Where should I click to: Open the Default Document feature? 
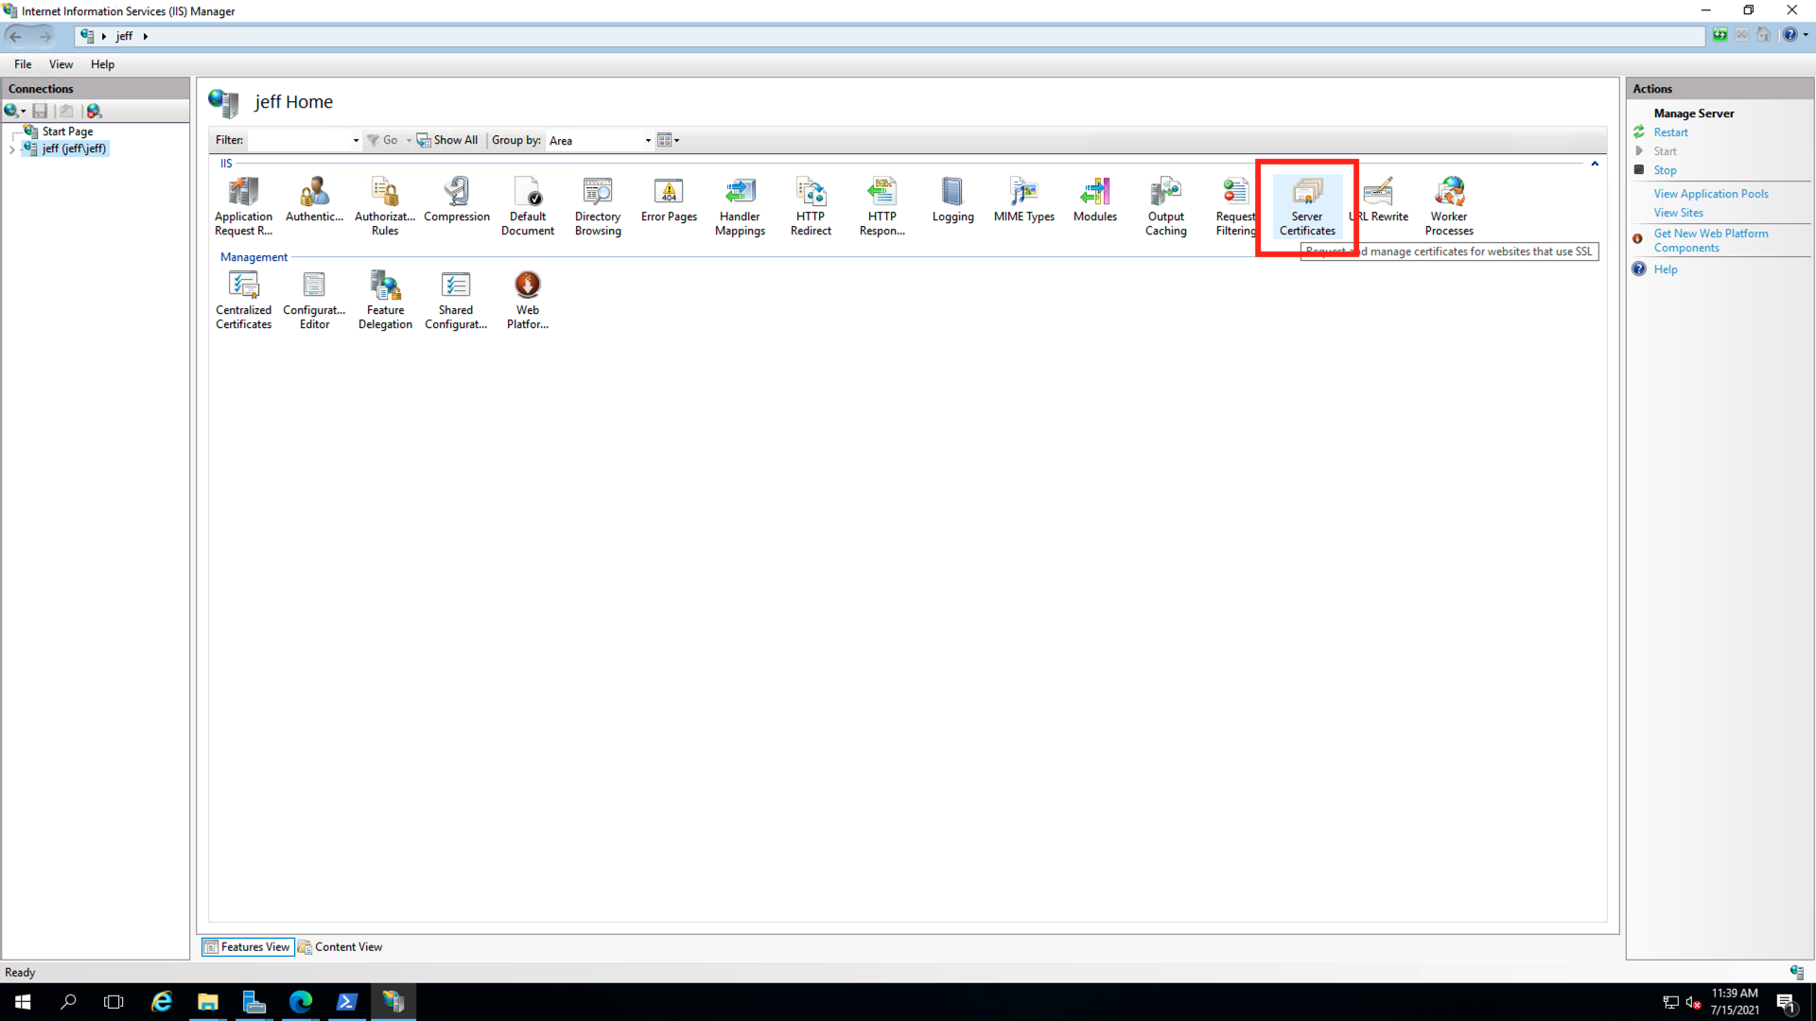(x=527, y=206)
